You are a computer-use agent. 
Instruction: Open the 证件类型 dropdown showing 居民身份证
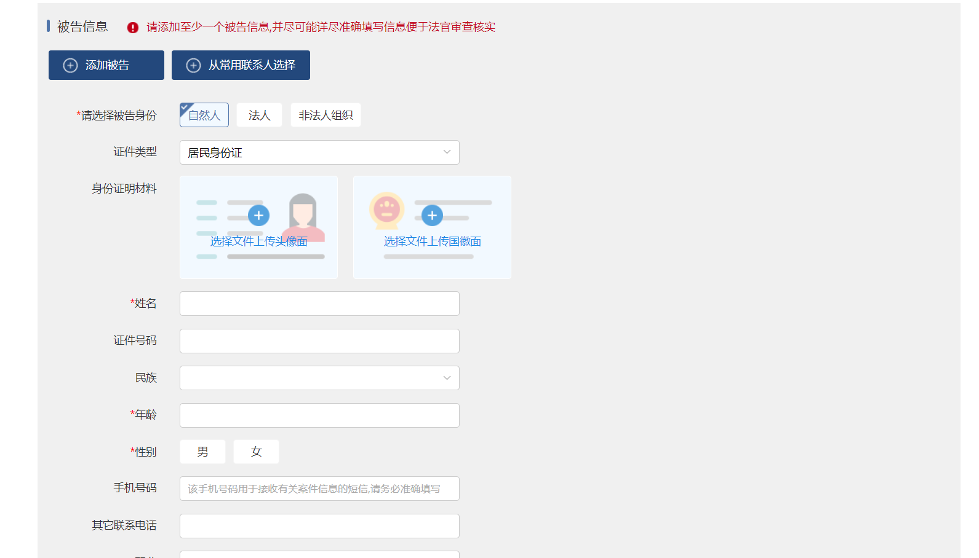[319, 152]
